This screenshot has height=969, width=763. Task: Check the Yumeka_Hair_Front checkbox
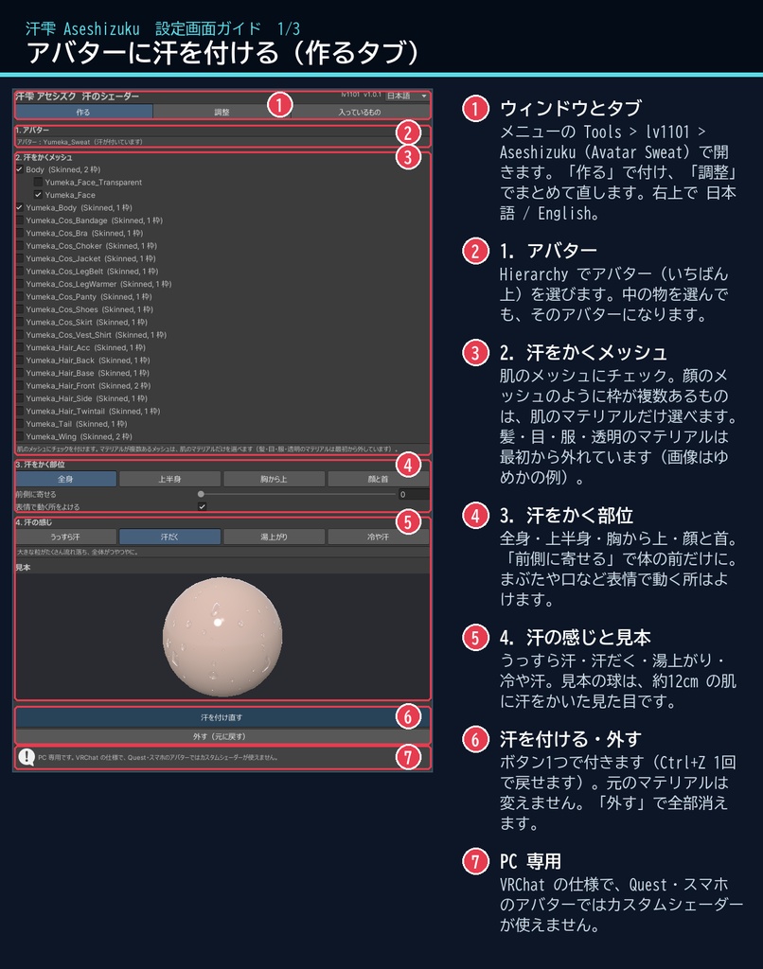20,386
